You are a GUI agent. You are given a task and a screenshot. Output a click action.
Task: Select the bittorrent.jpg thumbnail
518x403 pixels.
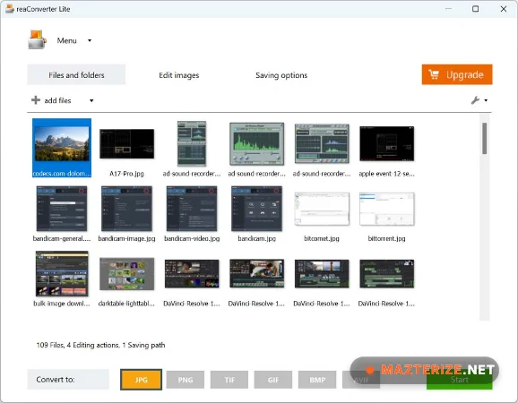click(x=386, y=209)
